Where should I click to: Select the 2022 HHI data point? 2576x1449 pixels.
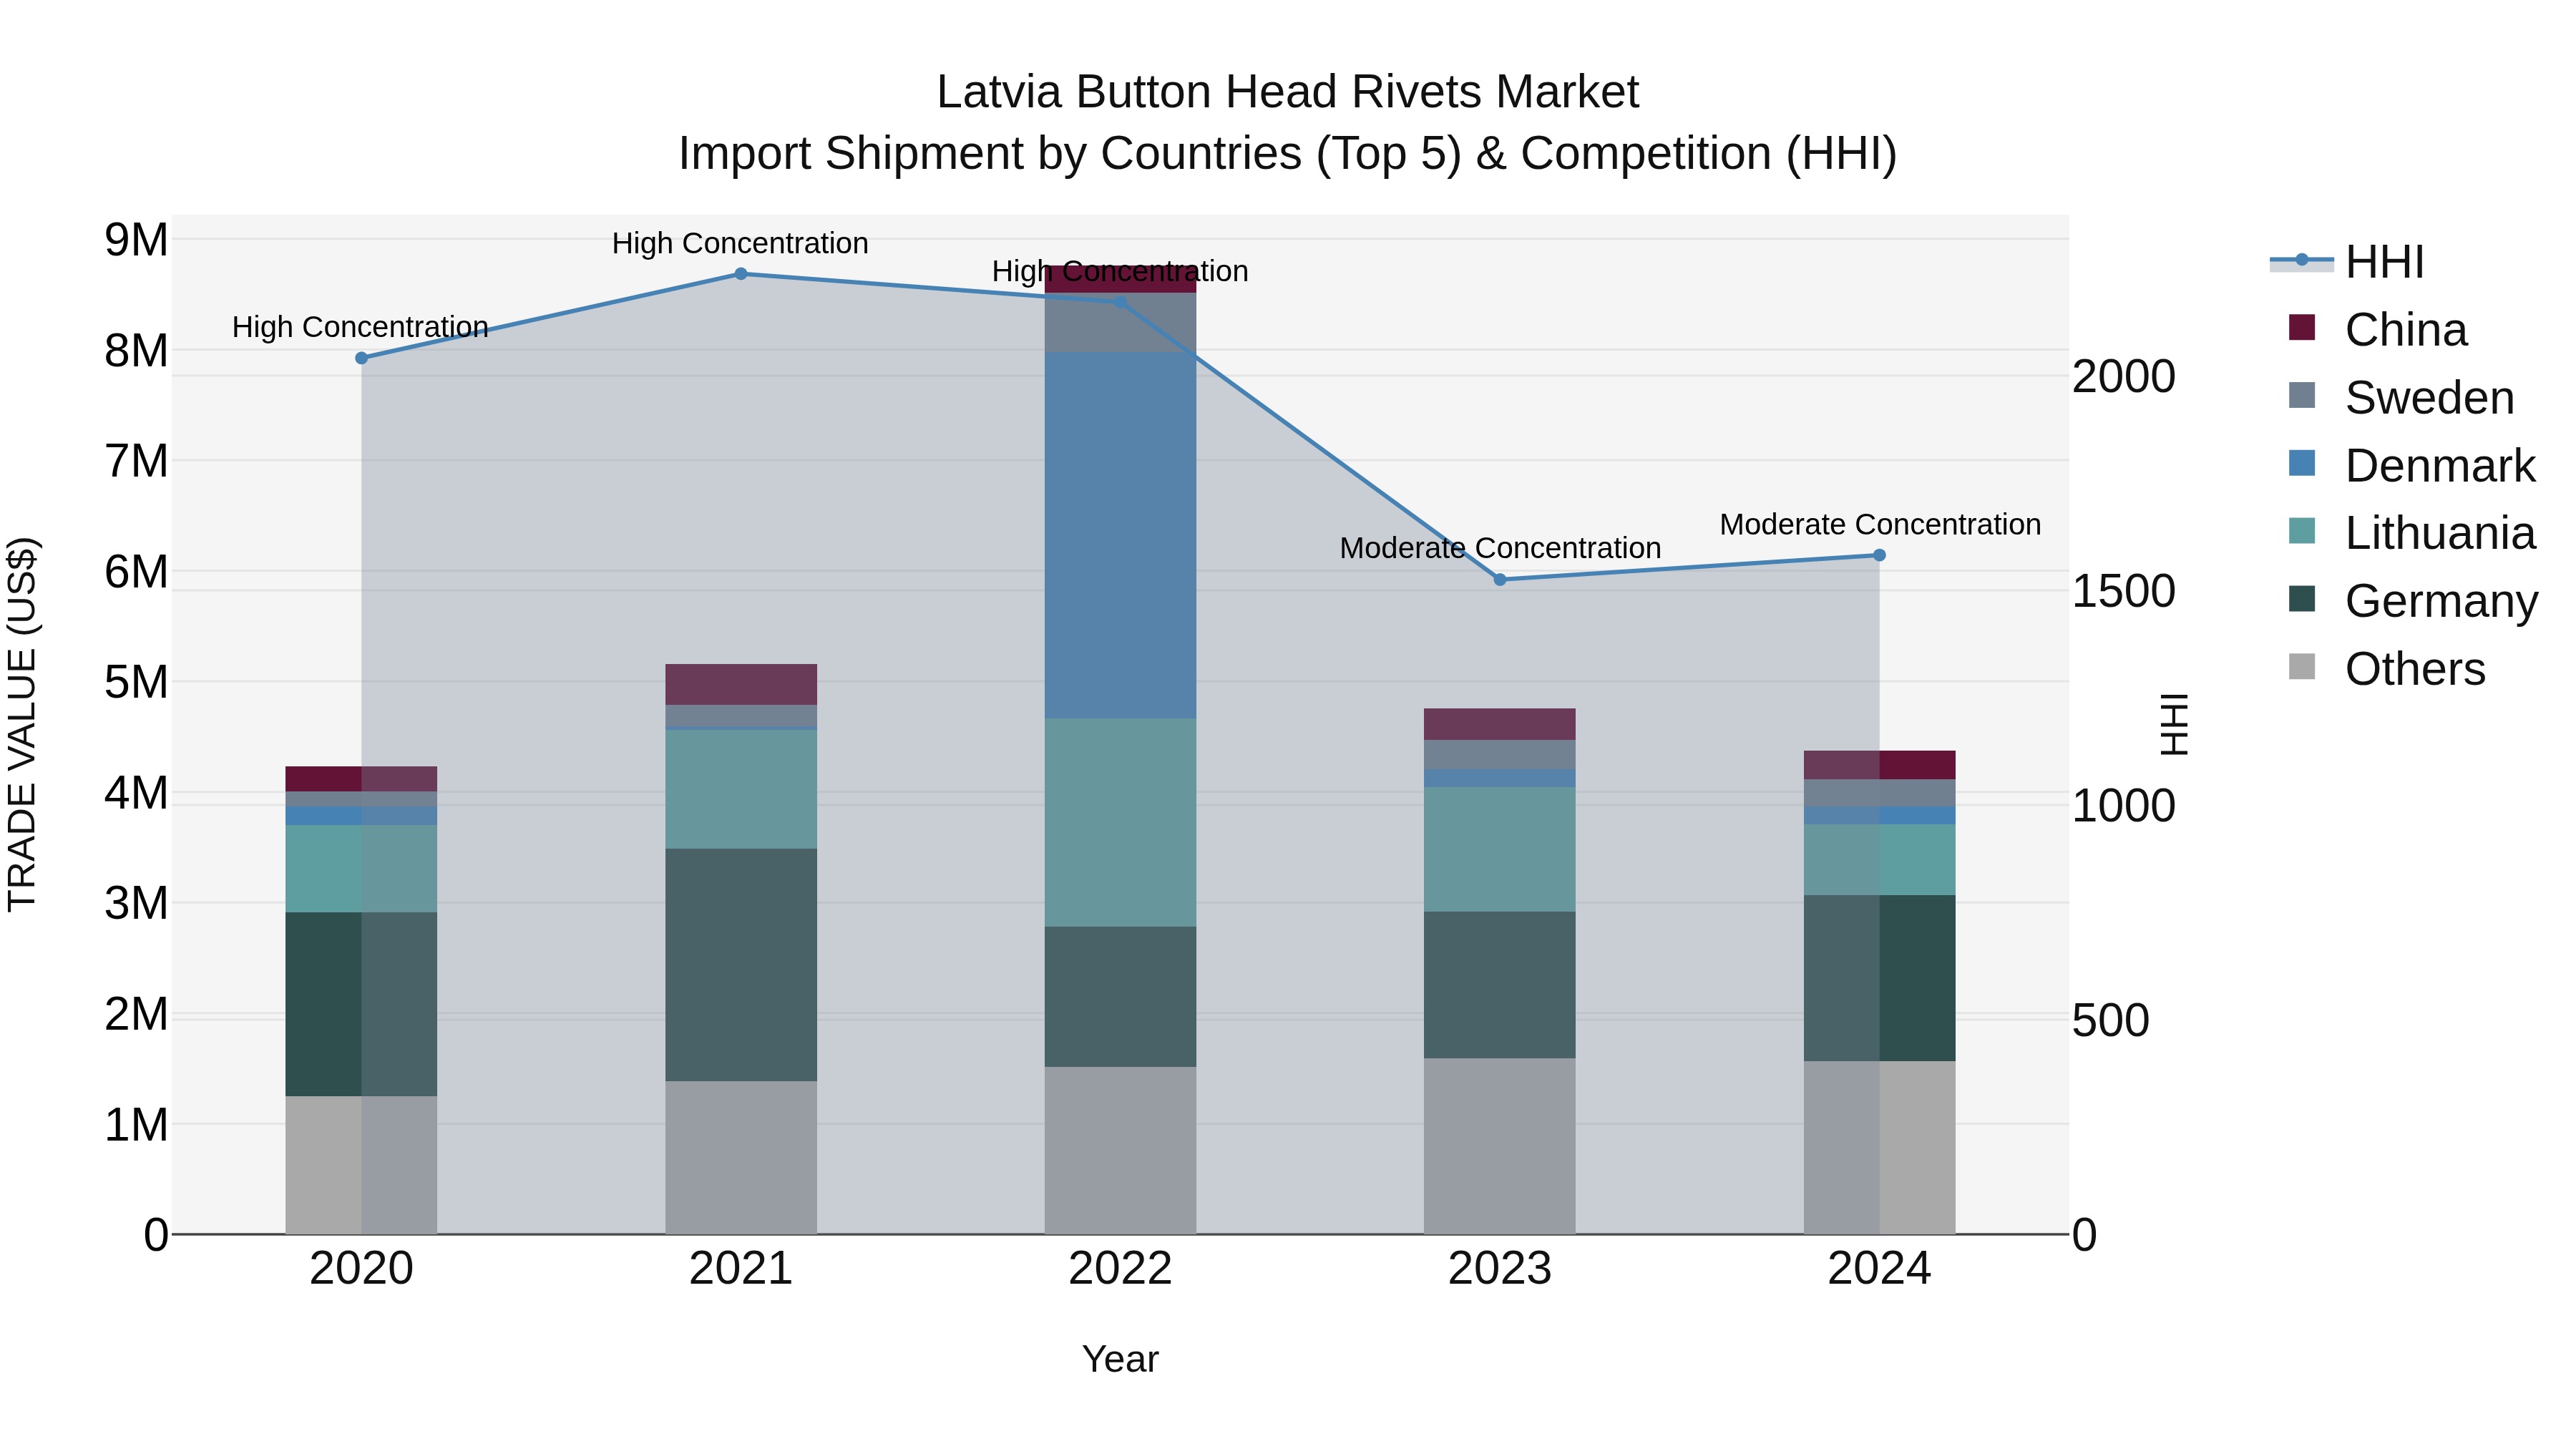pyautogui.click(x=1120, y=302)
